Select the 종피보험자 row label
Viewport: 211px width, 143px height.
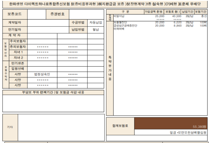pos(18,47)
